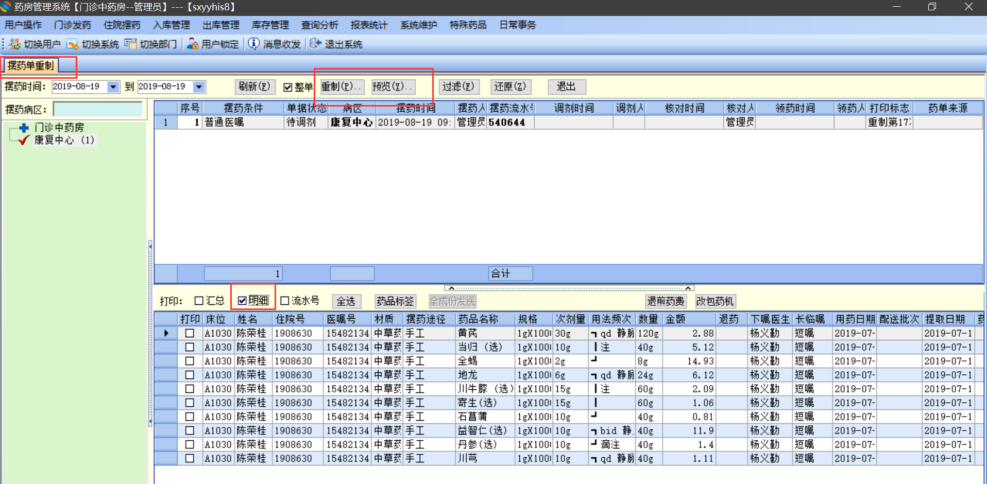Click the application logo in title bar
This screenshot has width=987, height=484.
pyautogui.click(x=5, y=7)
